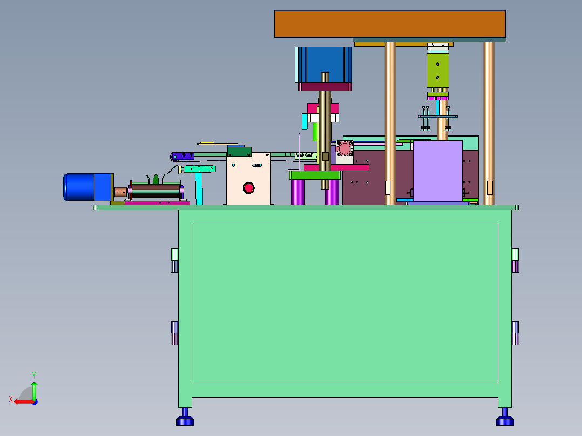
Task: Select the lower left cabinet hinge
Action: [x=175, y=333]
